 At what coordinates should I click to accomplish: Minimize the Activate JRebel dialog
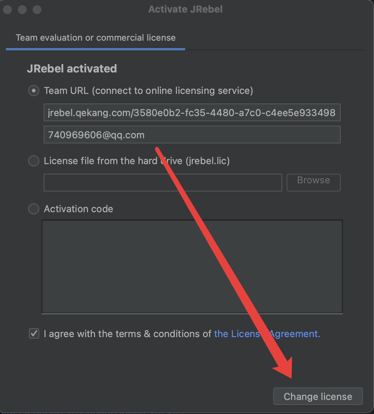[22, 9]
